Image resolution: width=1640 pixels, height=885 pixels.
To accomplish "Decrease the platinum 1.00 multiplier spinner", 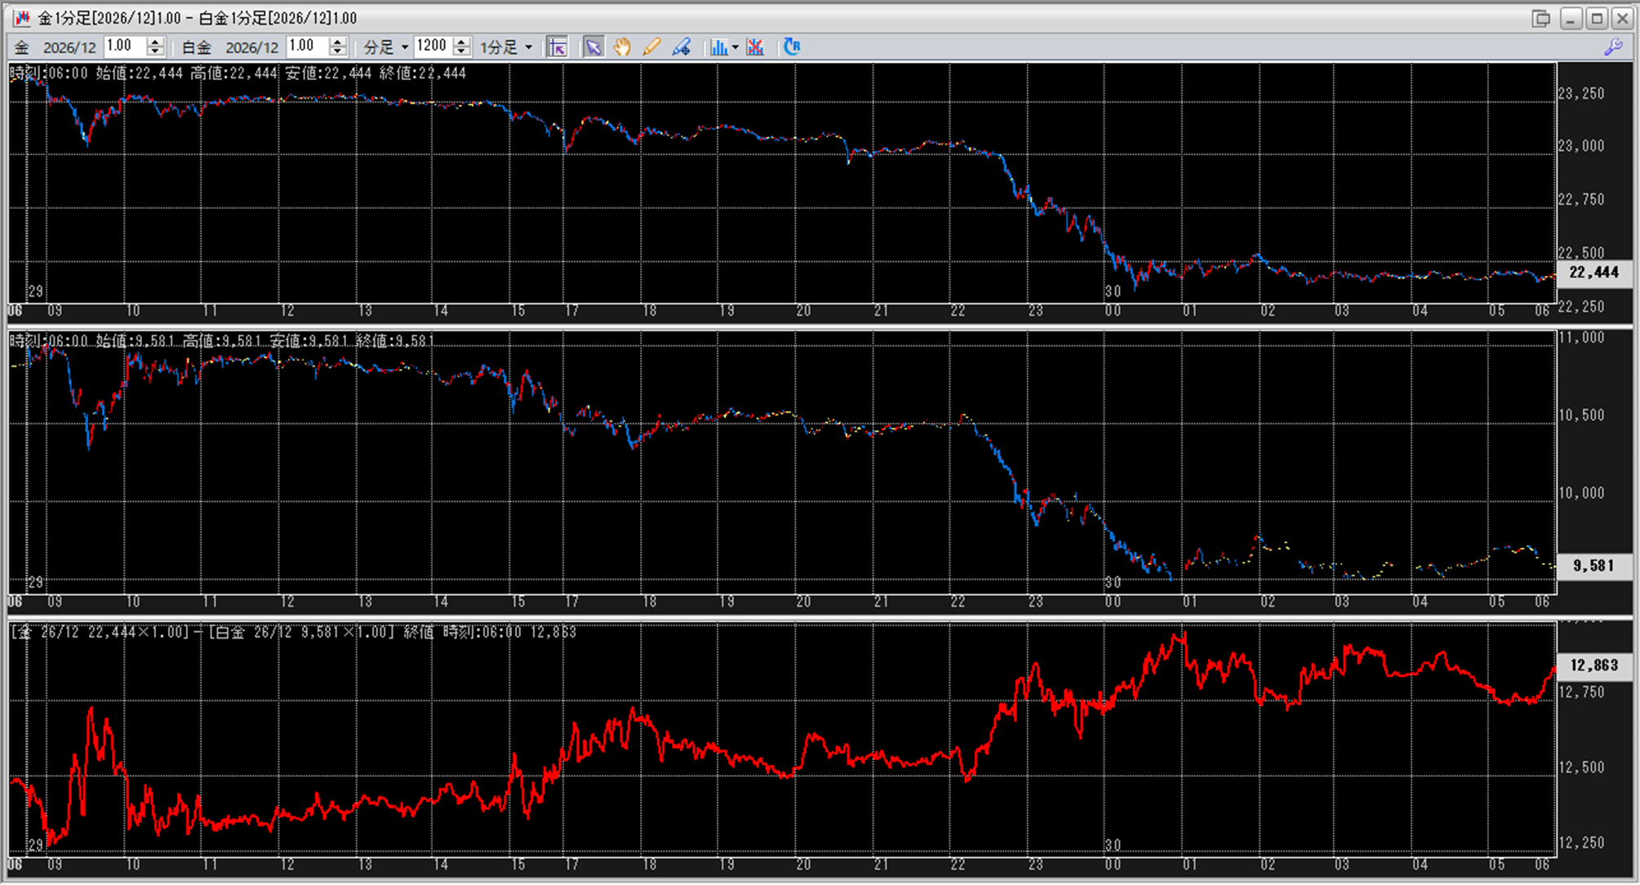I will pos(337,52).
